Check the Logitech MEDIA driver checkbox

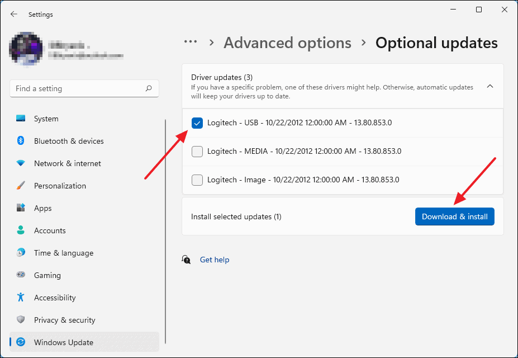[197, 152]
